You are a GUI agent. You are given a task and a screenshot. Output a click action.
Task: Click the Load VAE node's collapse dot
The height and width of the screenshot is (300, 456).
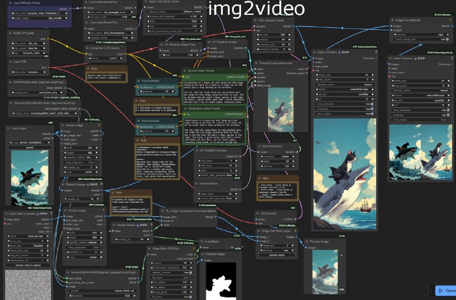(x=10, y=61)
